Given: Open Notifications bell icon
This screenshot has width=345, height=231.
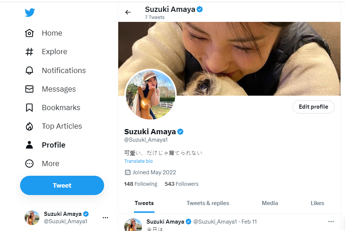Looking at the screenshot, I should pyautogui.click(x=29, y=70).
